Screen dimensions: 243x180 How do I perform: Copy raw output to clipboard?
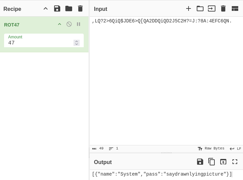[x=212, y=162]
